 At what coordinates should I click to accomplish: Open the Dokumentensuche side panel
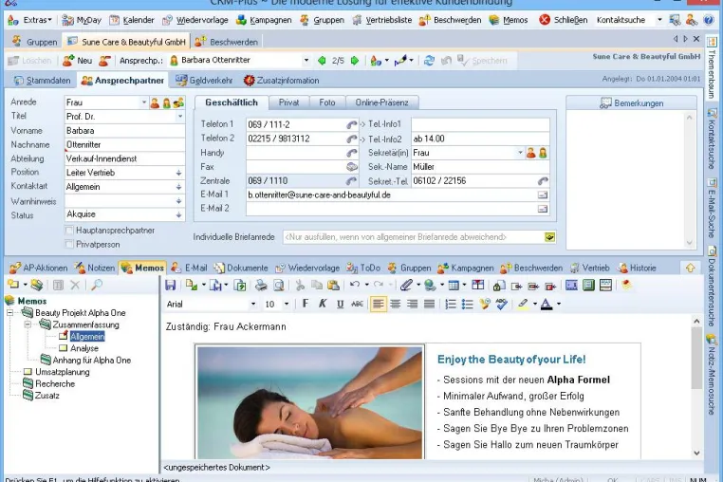pos(712,286)
